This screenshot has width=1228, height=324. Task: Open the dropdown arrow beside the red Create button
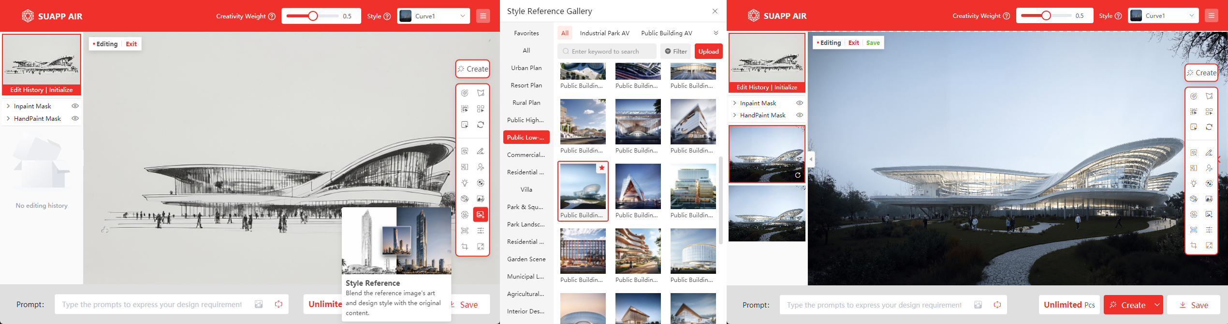coord(1157,305)
